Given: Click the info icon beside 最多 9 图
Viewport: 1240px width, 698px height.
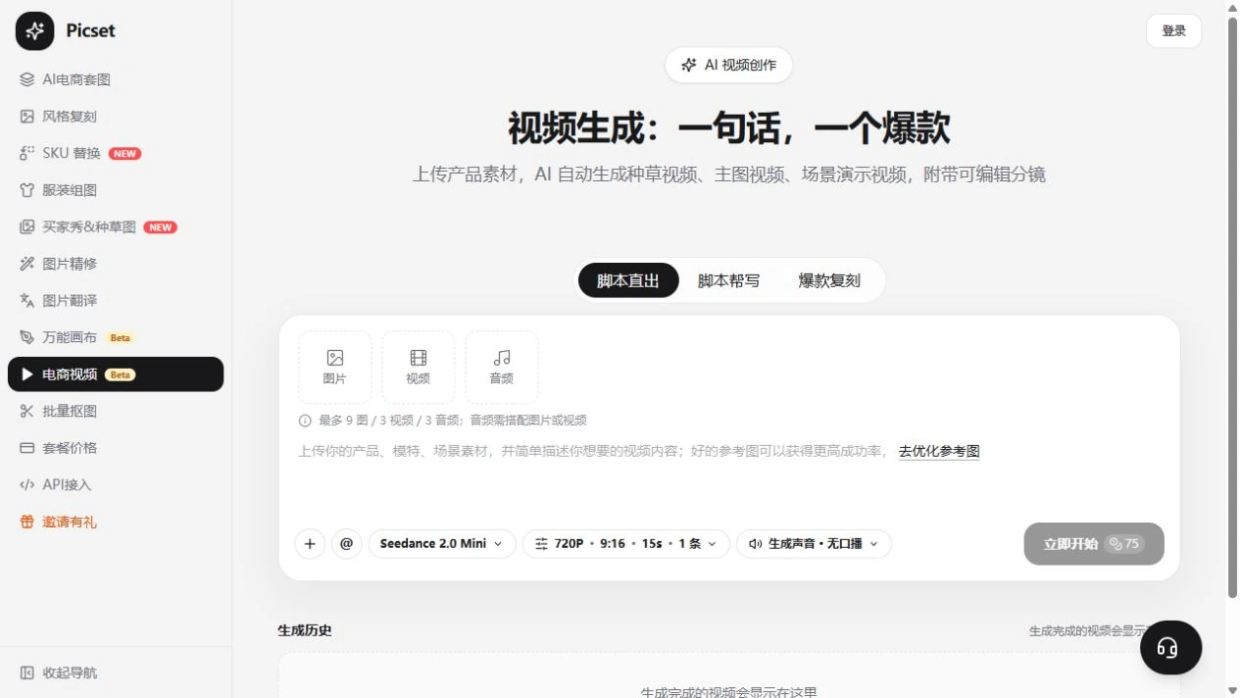Looking at the screenshot, I should coord(305,421).
